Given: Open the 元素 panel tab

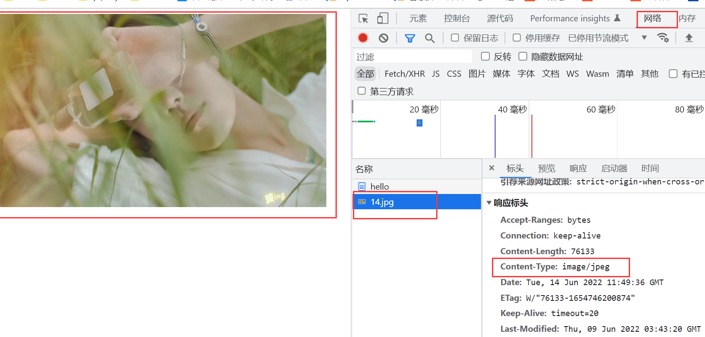Looking at the screenshot, I should (x=418, y=18).
